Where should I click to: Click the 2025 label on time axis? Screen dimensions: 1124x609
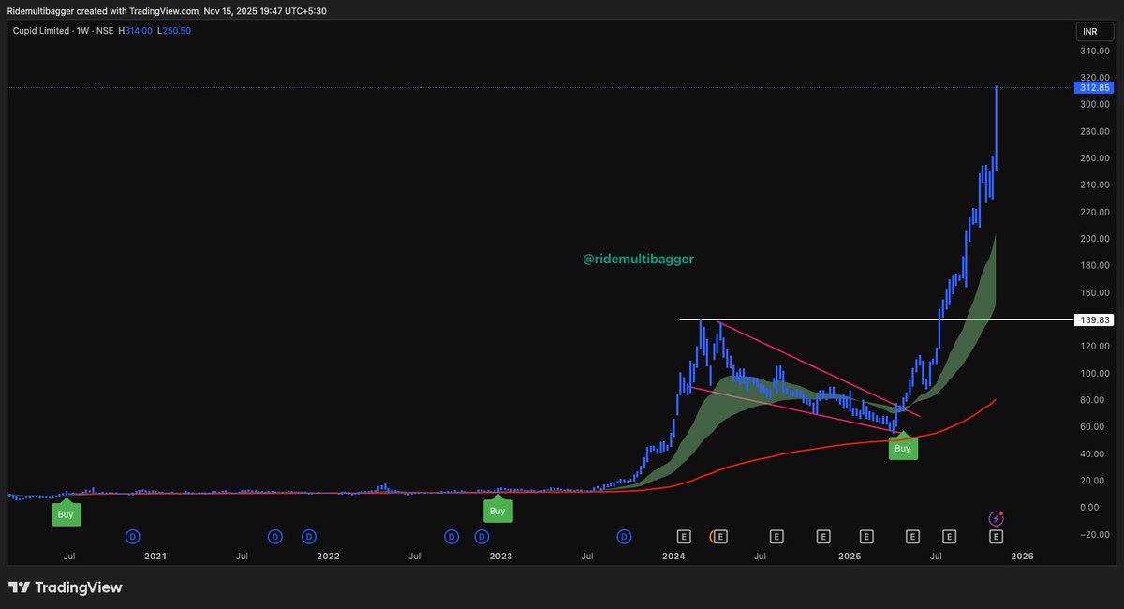pyautogui.click(x=849, y=557)
